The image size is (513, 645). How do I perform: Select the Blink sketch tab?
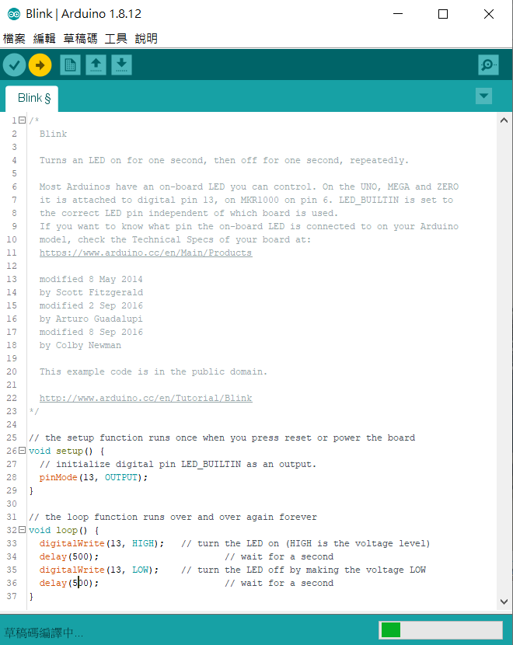33,98
